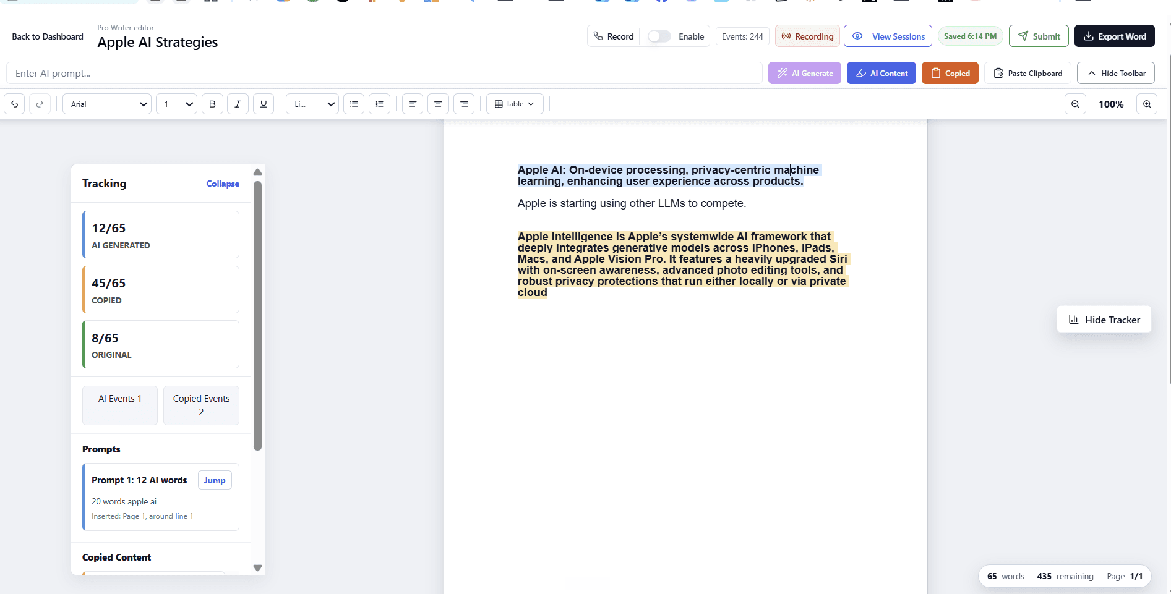Jump to Prompt 1 location
The height and width of the screenshot is (594, 1171).
tap(215, 480)
